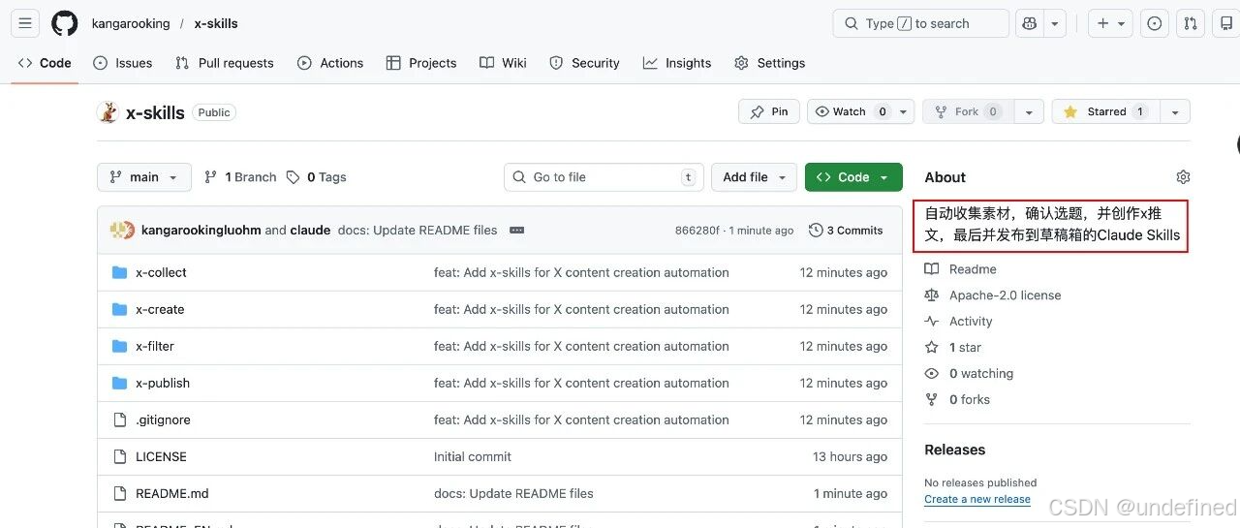Viewport: 1240px width, 528px height.
Task: Open the x-collect folder
Action: click(x=161, y=272)
